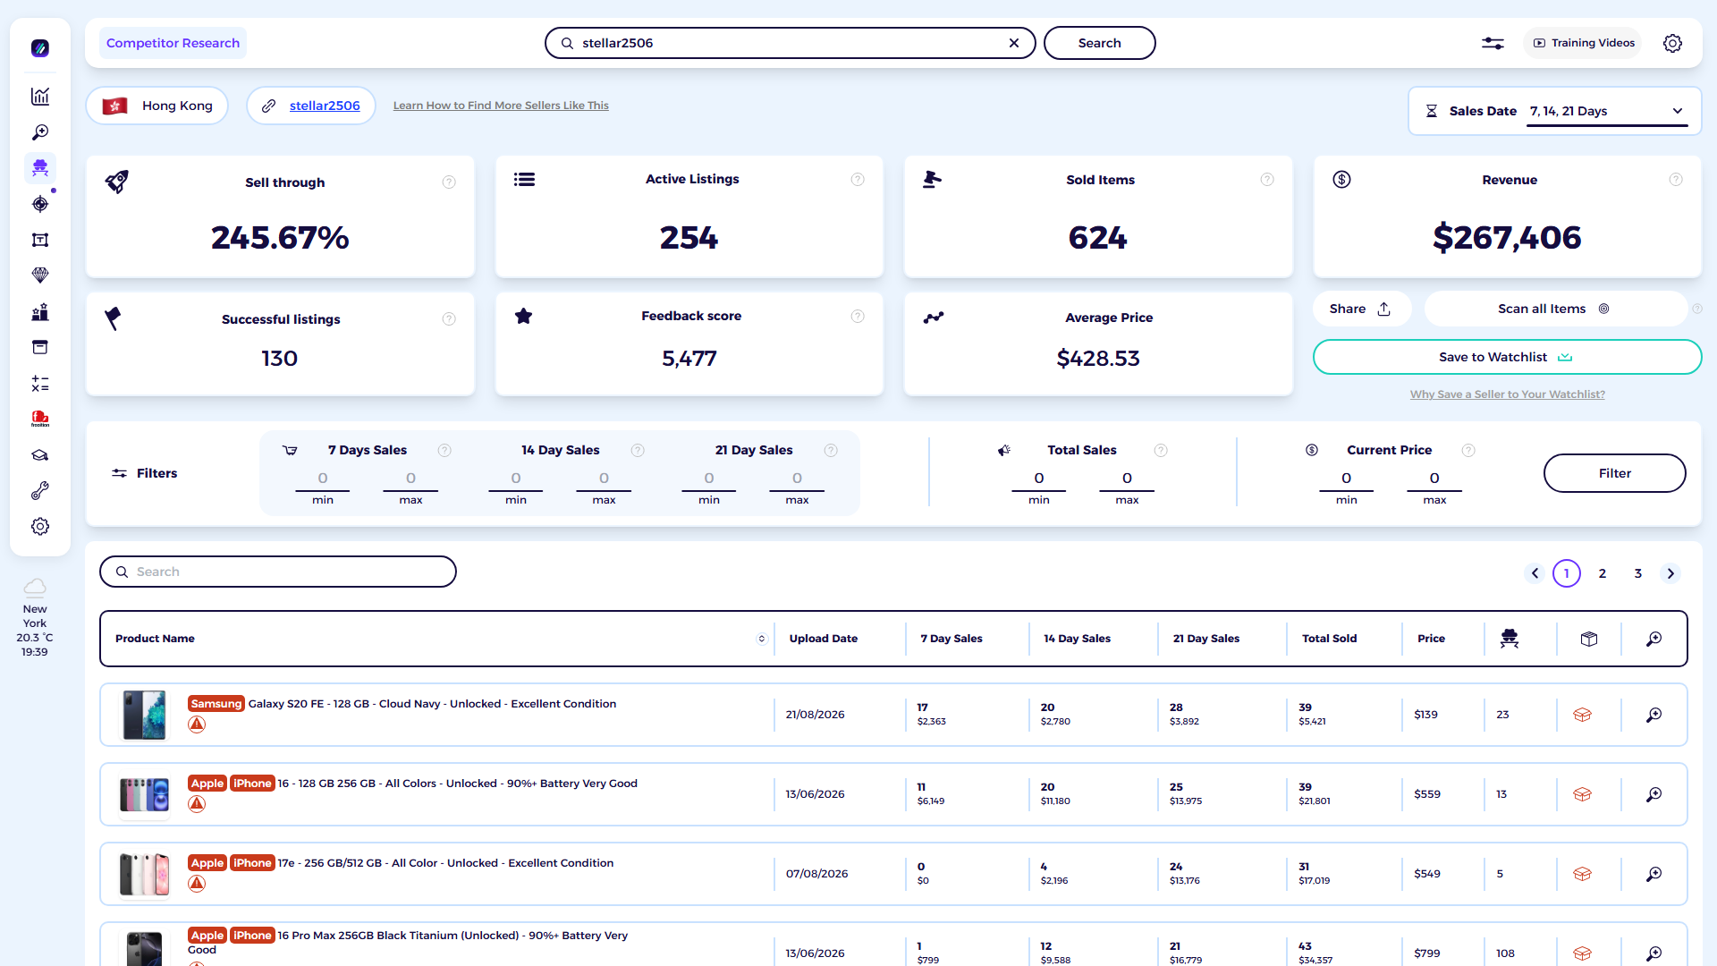Open the Competitor Research tab label
Screen dimensions: 1717x966
tap(173, 43)
